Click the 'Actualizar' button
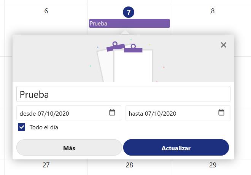Screen dimensions: 251x175 (x=176, y=148)
